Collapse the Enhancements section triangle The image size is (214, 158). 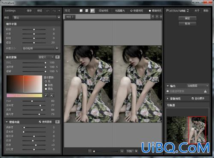click(x=7, y=122)
